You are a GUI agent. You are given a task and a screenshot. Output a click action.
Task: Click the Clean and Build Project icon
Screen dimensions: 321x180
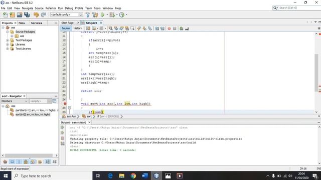click(x=95, y=14)
